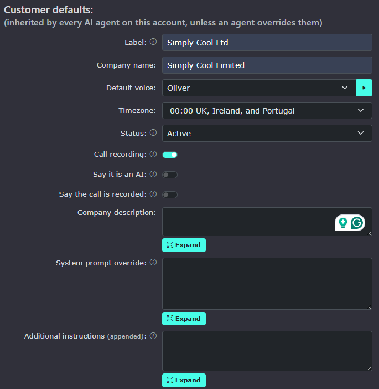Viewport: 379px width, 389px height.
Task: Click the info icon beside Additional instructions
Action: (153, 336)
